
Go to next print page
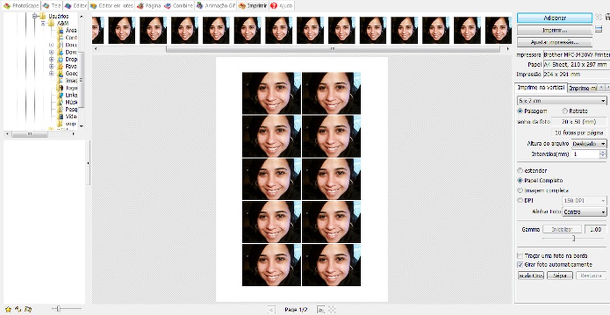tap(321, 309)
